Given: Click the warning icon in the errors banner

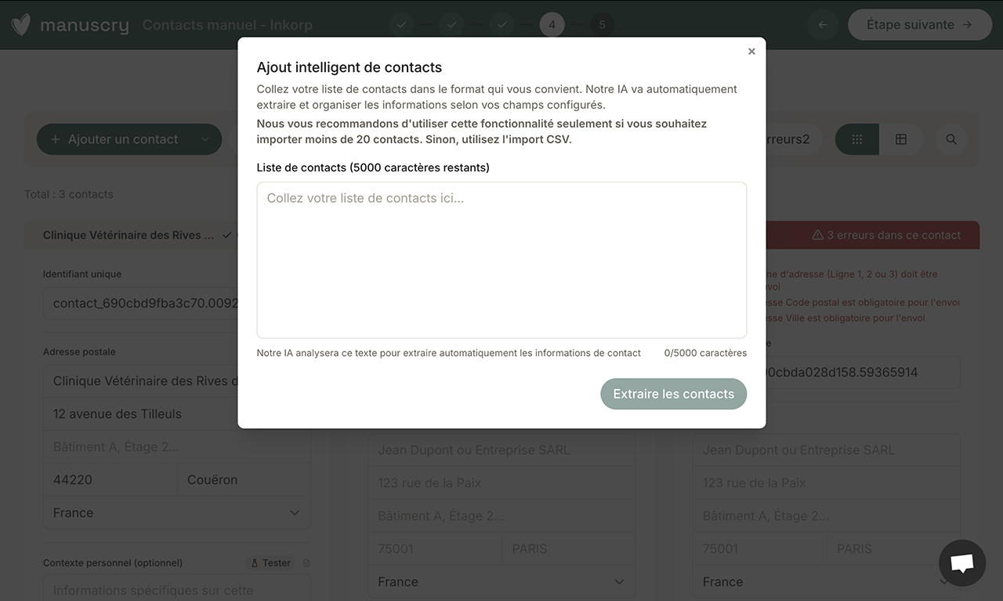Looking at the screenshot, I should (818, 234).
